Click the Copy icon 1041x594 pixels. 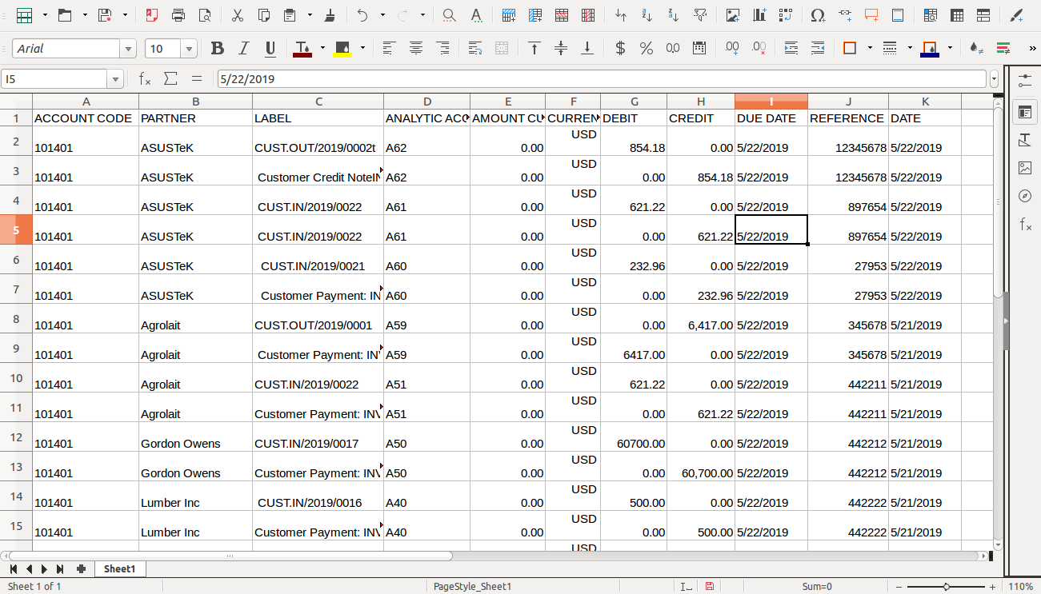point(264,15)
